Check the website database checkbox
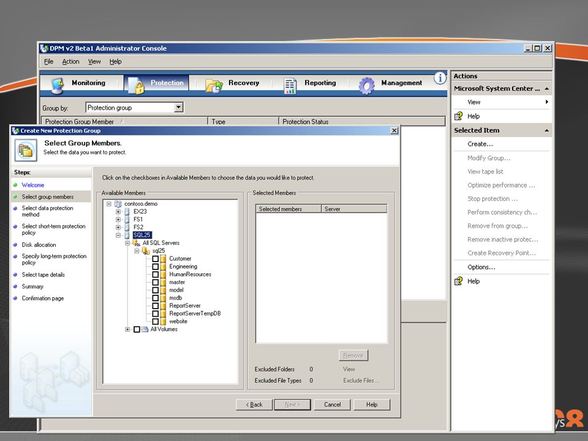 tap(155, 322)
